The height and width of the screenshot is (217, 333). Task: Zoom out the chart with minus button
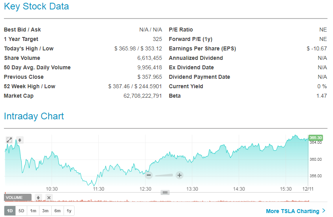click(149, 175)
